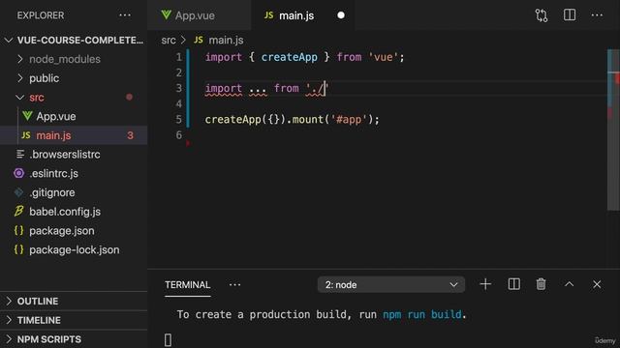Screen dimensions: 620x348
Task: Click the Vue icon beside App.vue in explorer
Action: tap(27, 116)
